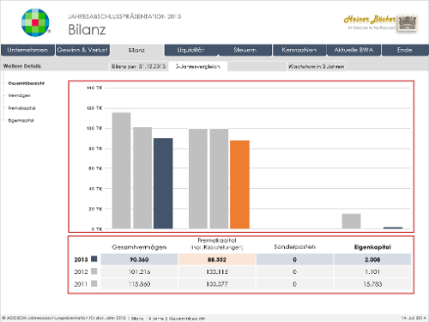429x322 pixels.
Task: Click the 2011 gray legend swatch
Action: coord(94,283)
